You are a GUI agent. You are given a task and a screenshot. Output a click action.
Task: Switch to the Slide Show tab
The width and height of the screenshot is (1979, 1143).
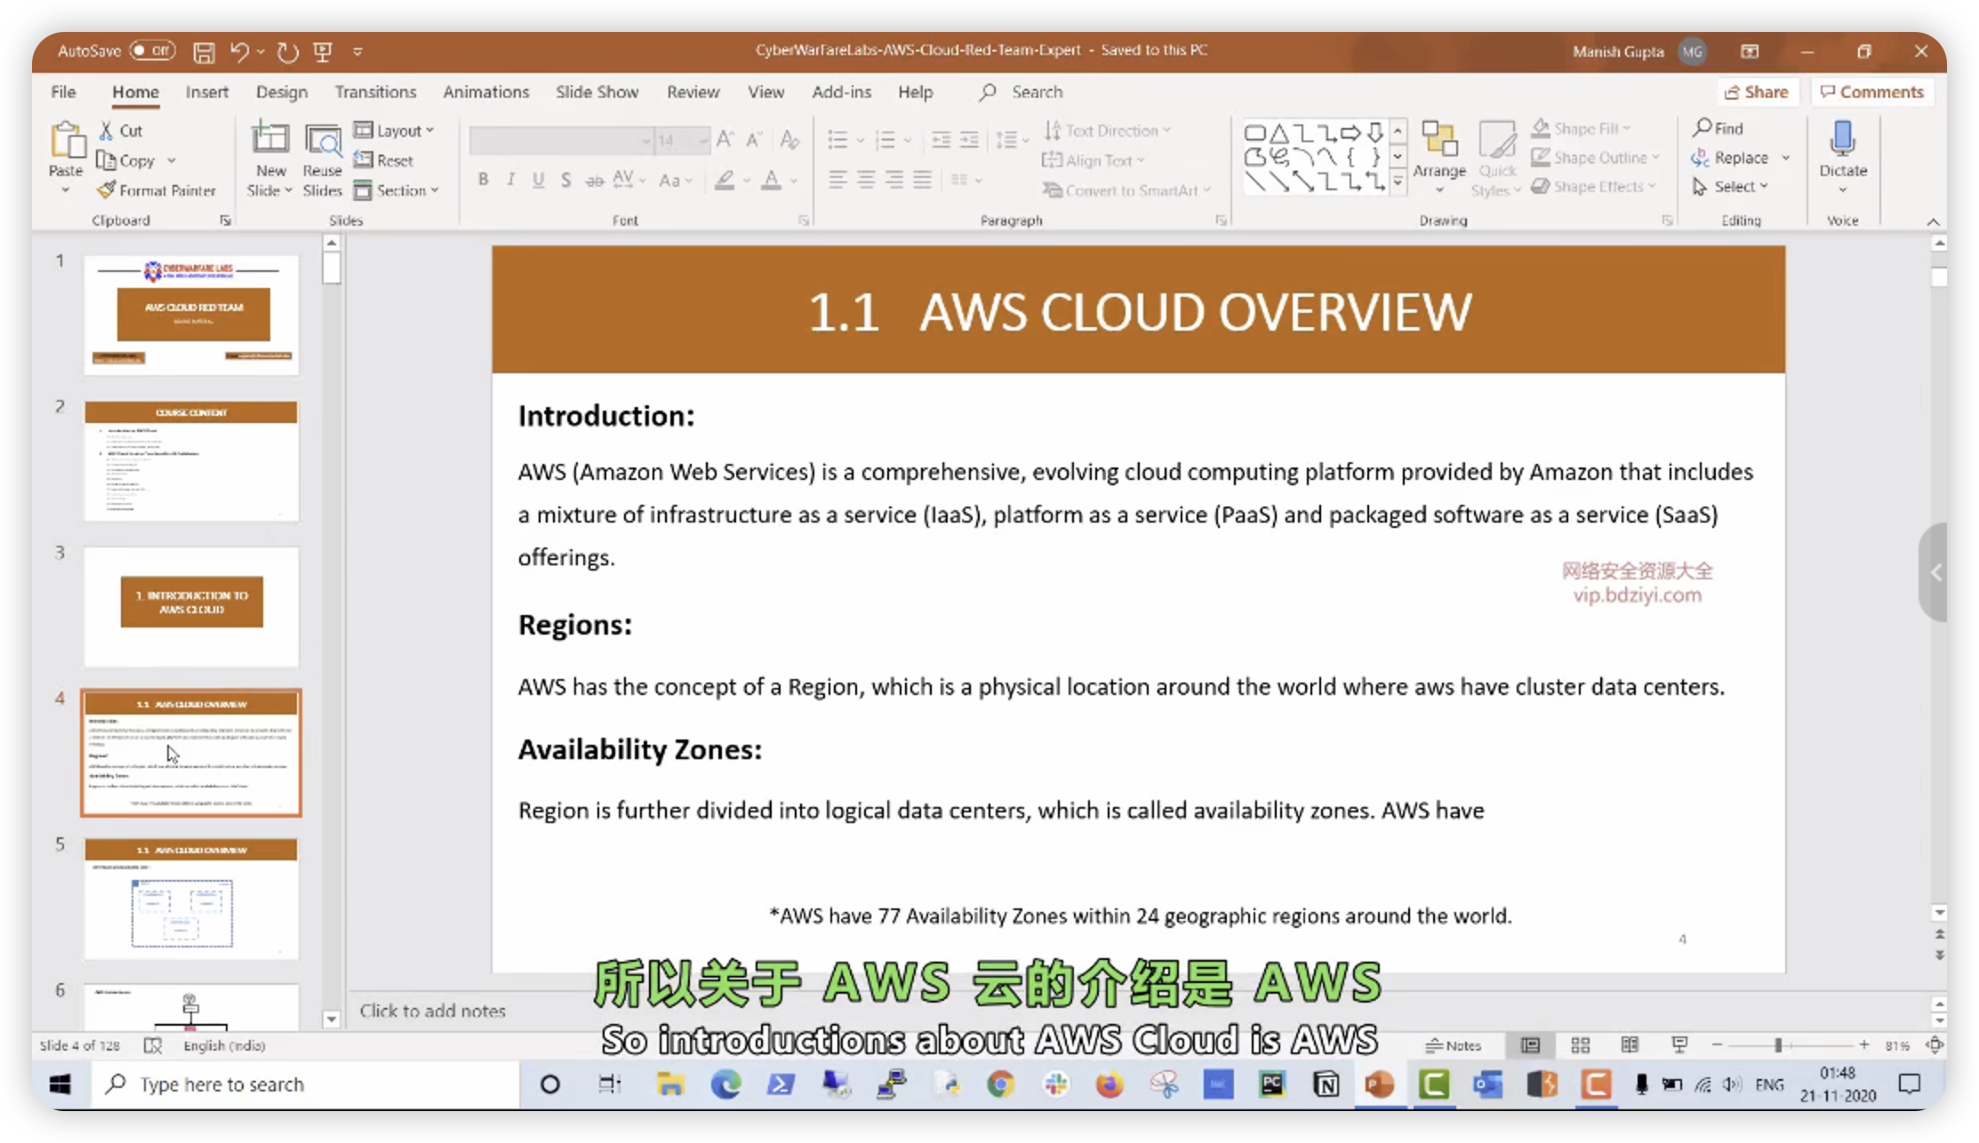click(597, 92)
